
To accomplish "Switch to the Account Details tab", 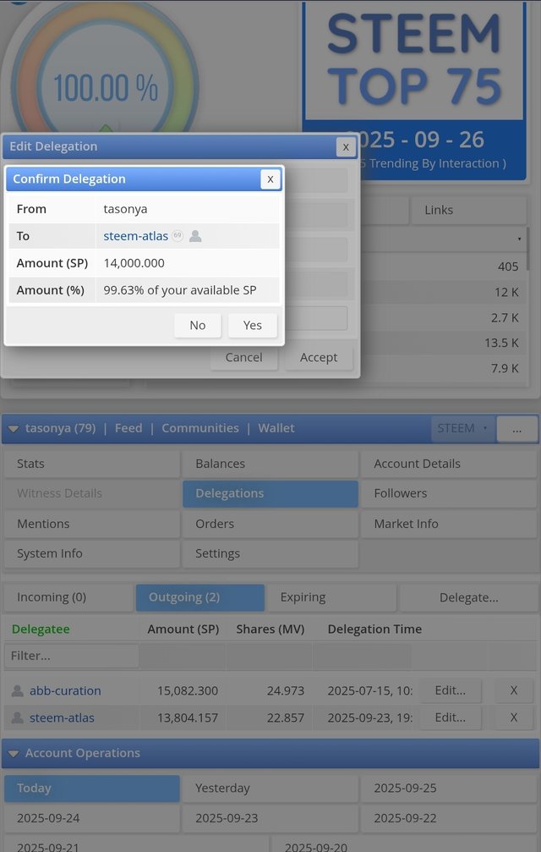I will tap(449, 464).
